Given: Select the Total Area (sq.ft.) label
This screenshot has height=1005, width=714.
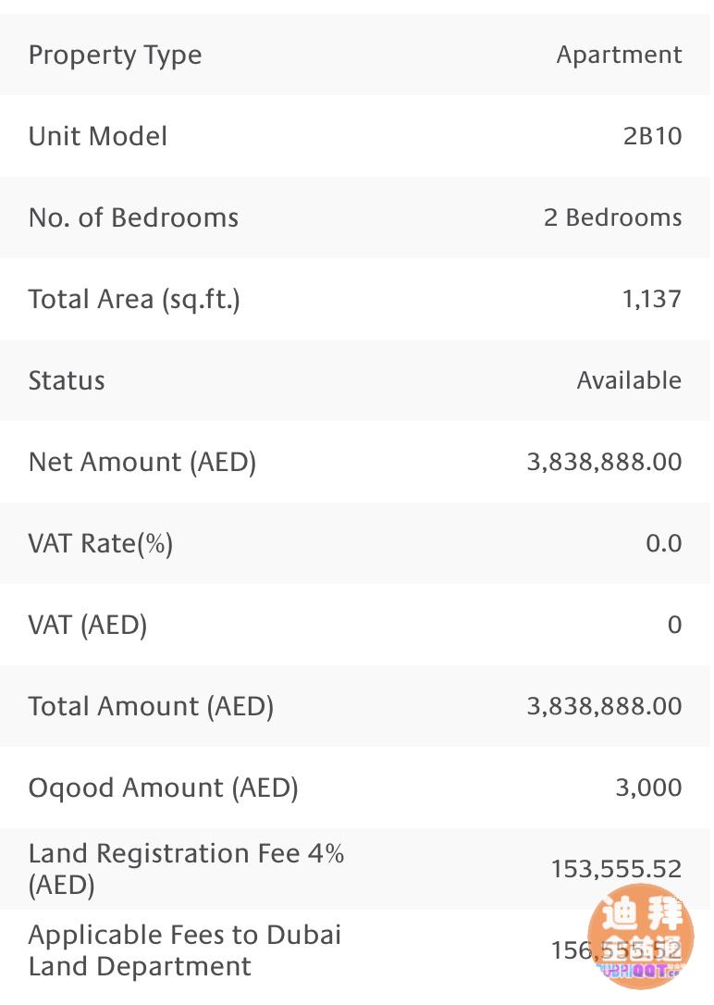Looking at the screenshot, I should (x=134, y=300).
